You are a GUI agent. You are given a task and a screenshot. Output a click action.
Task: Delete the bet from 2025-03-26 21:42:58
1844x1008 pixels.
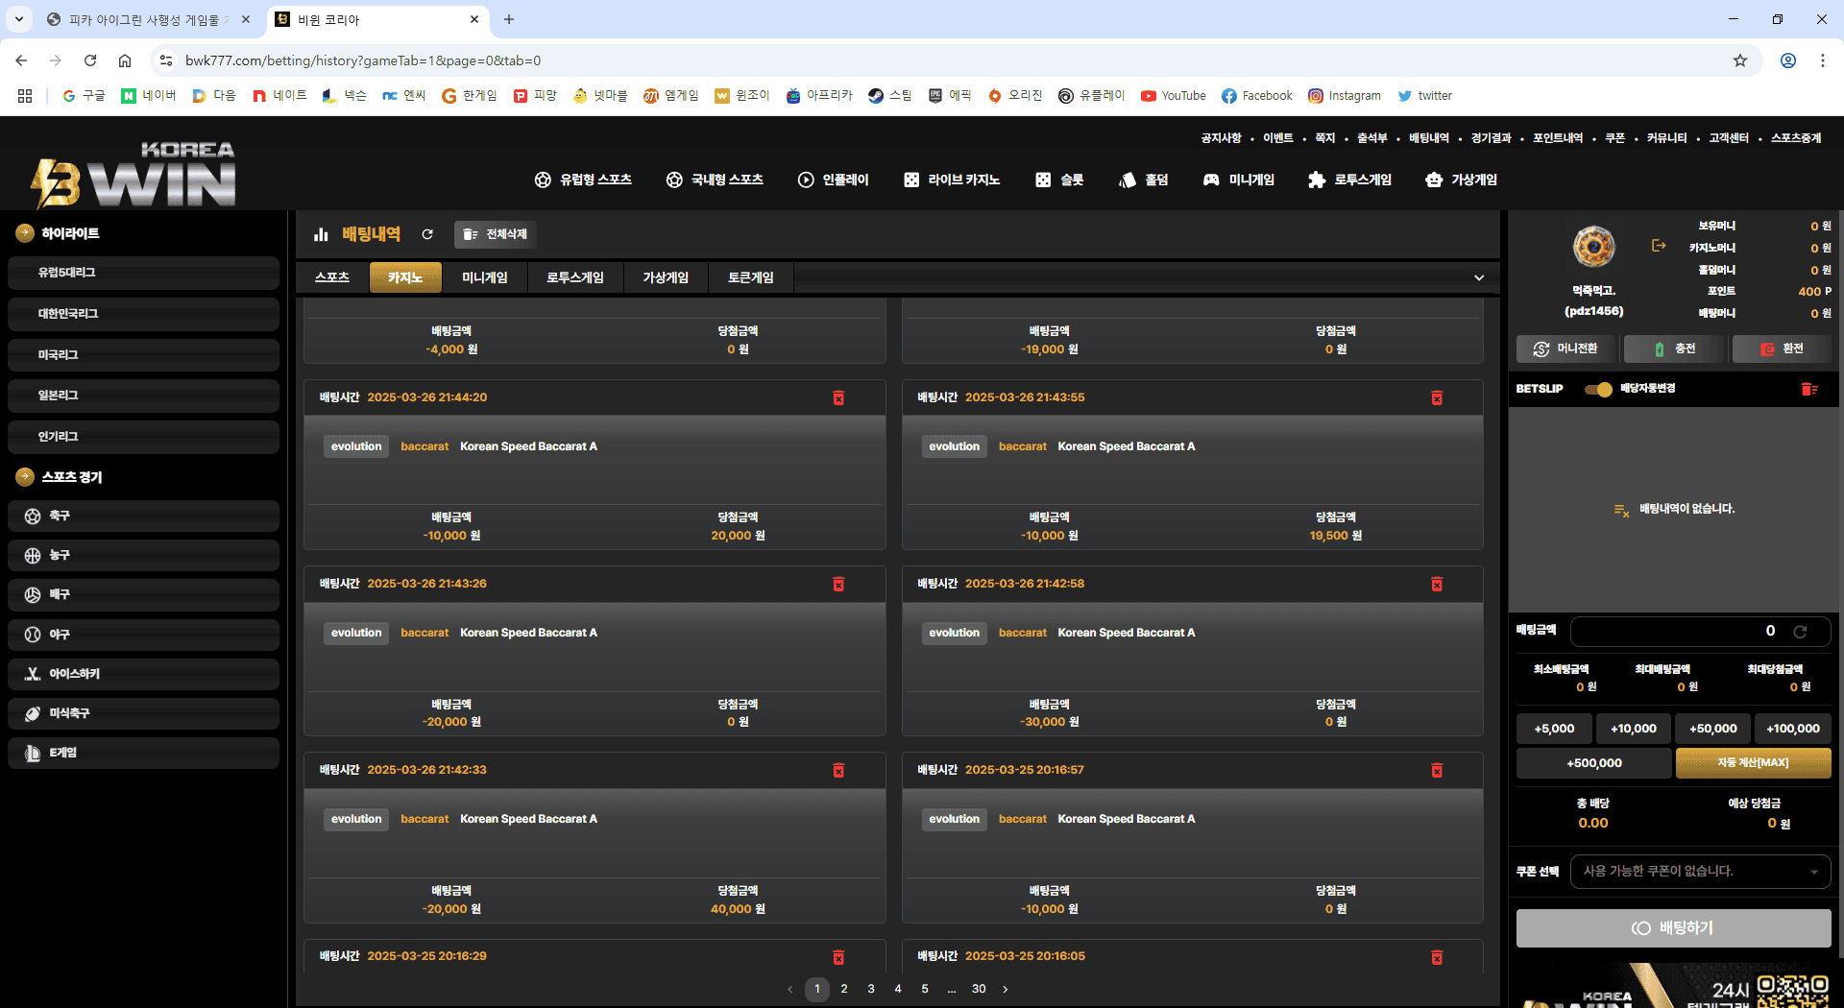1437,584
